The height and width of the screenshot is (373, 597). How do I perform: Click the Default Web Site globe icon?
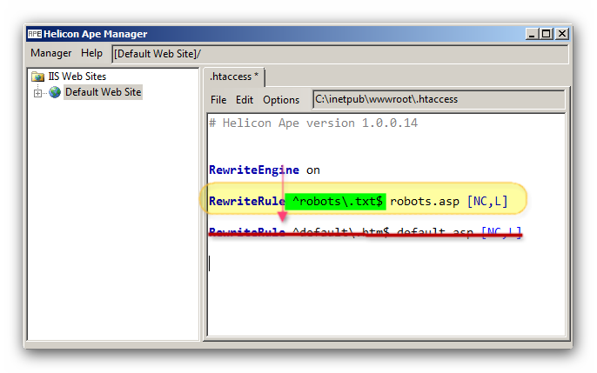click(x=55, y=92)
